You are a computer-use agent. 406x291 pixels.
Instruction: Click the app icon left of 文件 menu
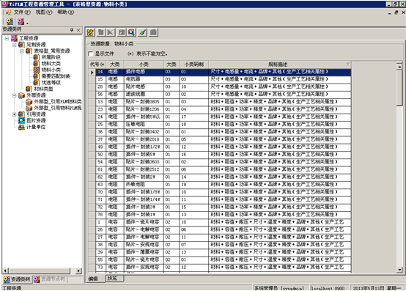[9, 12]
